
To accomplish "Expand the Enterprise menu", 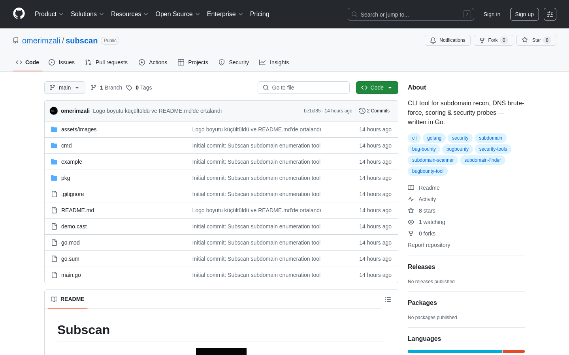I will 225,14.
